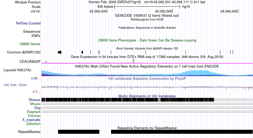Click the Scale label
This screenshot has width=253, height=138.
(36, 7)
